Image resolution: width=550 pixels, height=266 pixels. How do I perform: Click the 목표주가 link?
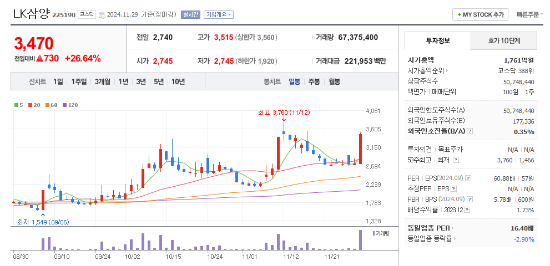pos(451,150)
